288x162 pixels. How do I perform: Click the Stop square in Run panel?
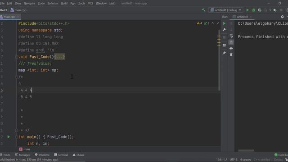coord(224,37)
